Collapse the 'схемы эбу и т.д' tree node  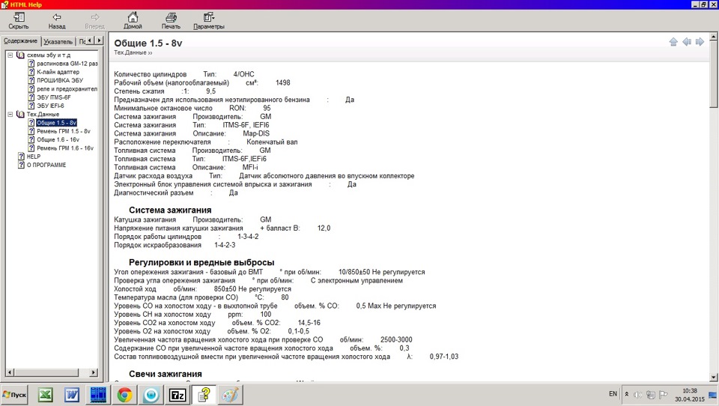(x=10, y=55)
